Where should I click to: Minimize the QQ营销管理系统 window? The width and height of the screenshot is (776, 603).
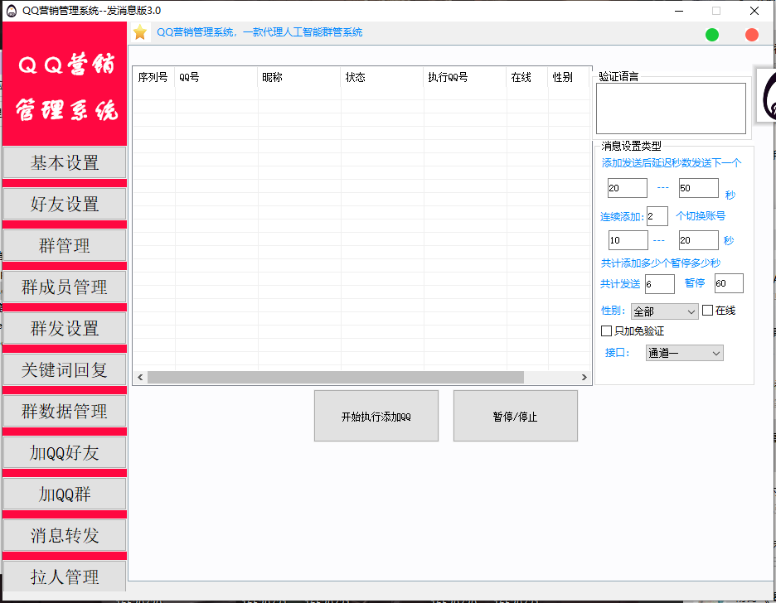point(679,11)
